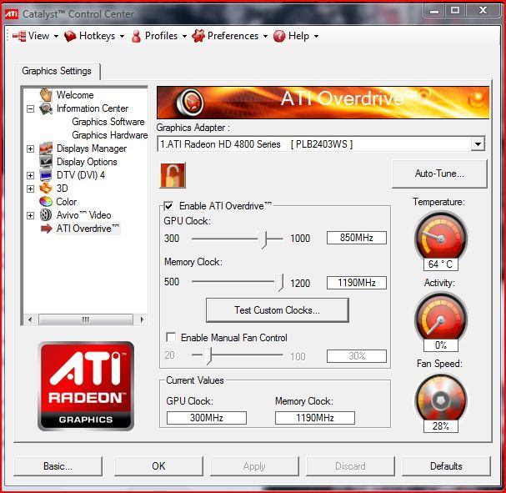Click the Hotkeys flame icon
The image size is (506, 493).
coord(70,36)
